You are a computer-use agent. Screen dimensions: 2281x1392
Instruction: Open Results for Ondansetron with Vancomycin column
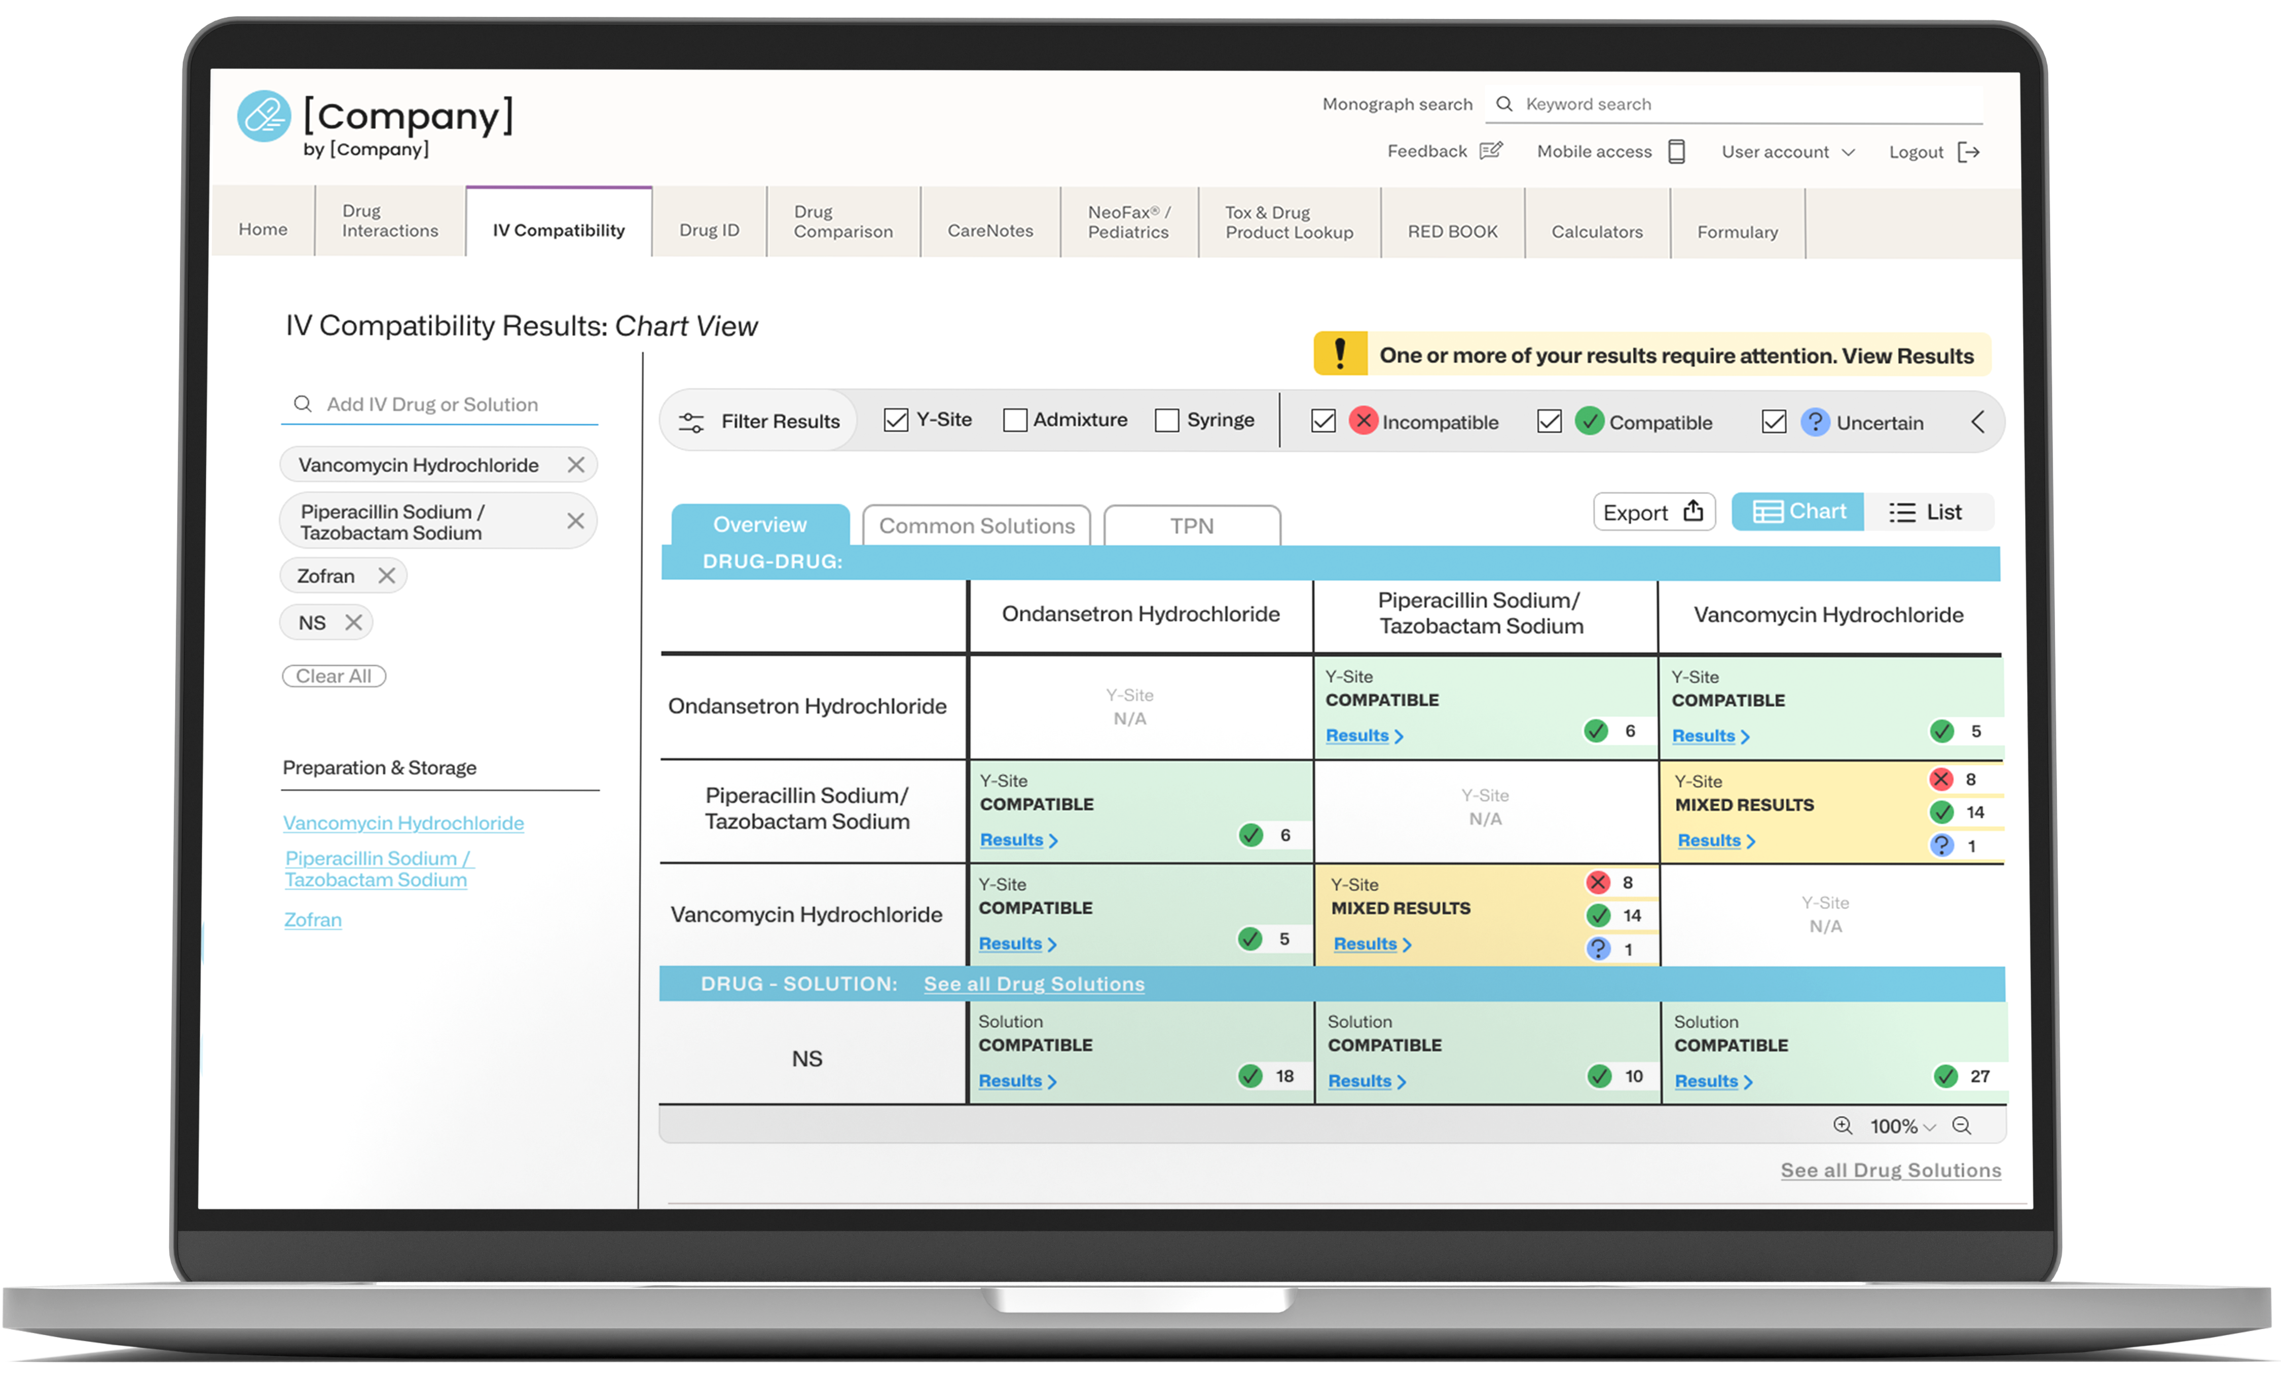[x=1711, y=736]
